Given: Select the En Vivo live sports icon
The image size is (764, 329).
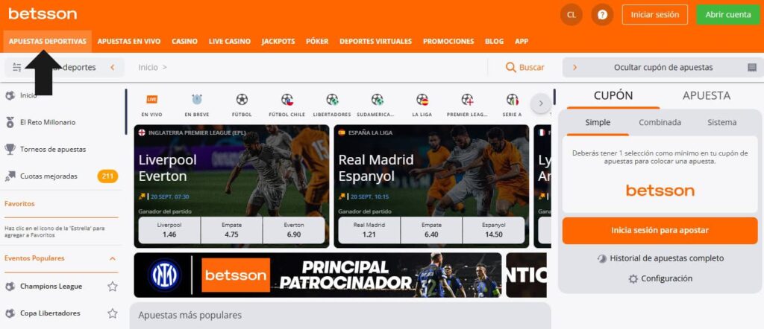Looking at the screenshot, I should point(151,104).
